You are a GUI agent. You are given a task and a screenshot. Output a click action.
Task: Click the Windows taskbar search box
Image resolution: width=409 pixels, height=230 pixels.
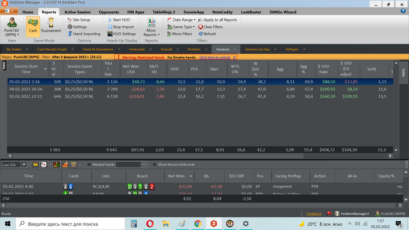pos(71,224)
